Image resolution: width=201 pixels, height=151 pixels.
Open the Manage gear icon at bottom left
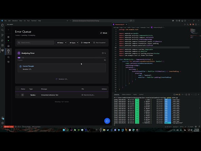tap(3, 123)
